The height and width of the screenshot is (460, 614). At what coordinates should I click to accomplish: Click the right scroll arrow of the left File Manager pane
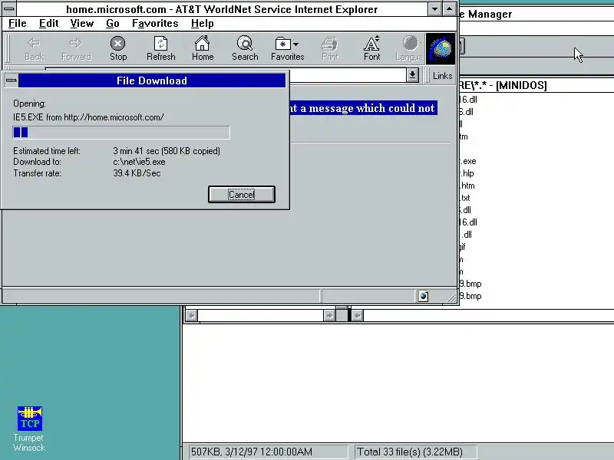329,315
